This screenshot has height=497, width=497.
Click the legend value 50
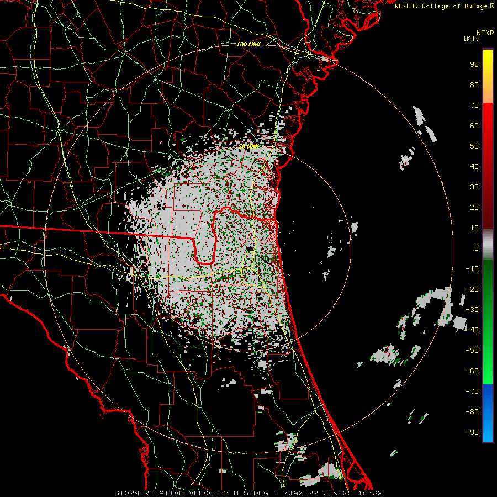(x=474, y=146)
